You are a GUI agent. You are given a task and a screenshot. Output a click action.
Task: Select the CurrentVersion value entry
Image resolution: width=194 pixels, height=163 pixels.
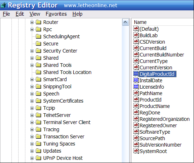coord(156,68)
